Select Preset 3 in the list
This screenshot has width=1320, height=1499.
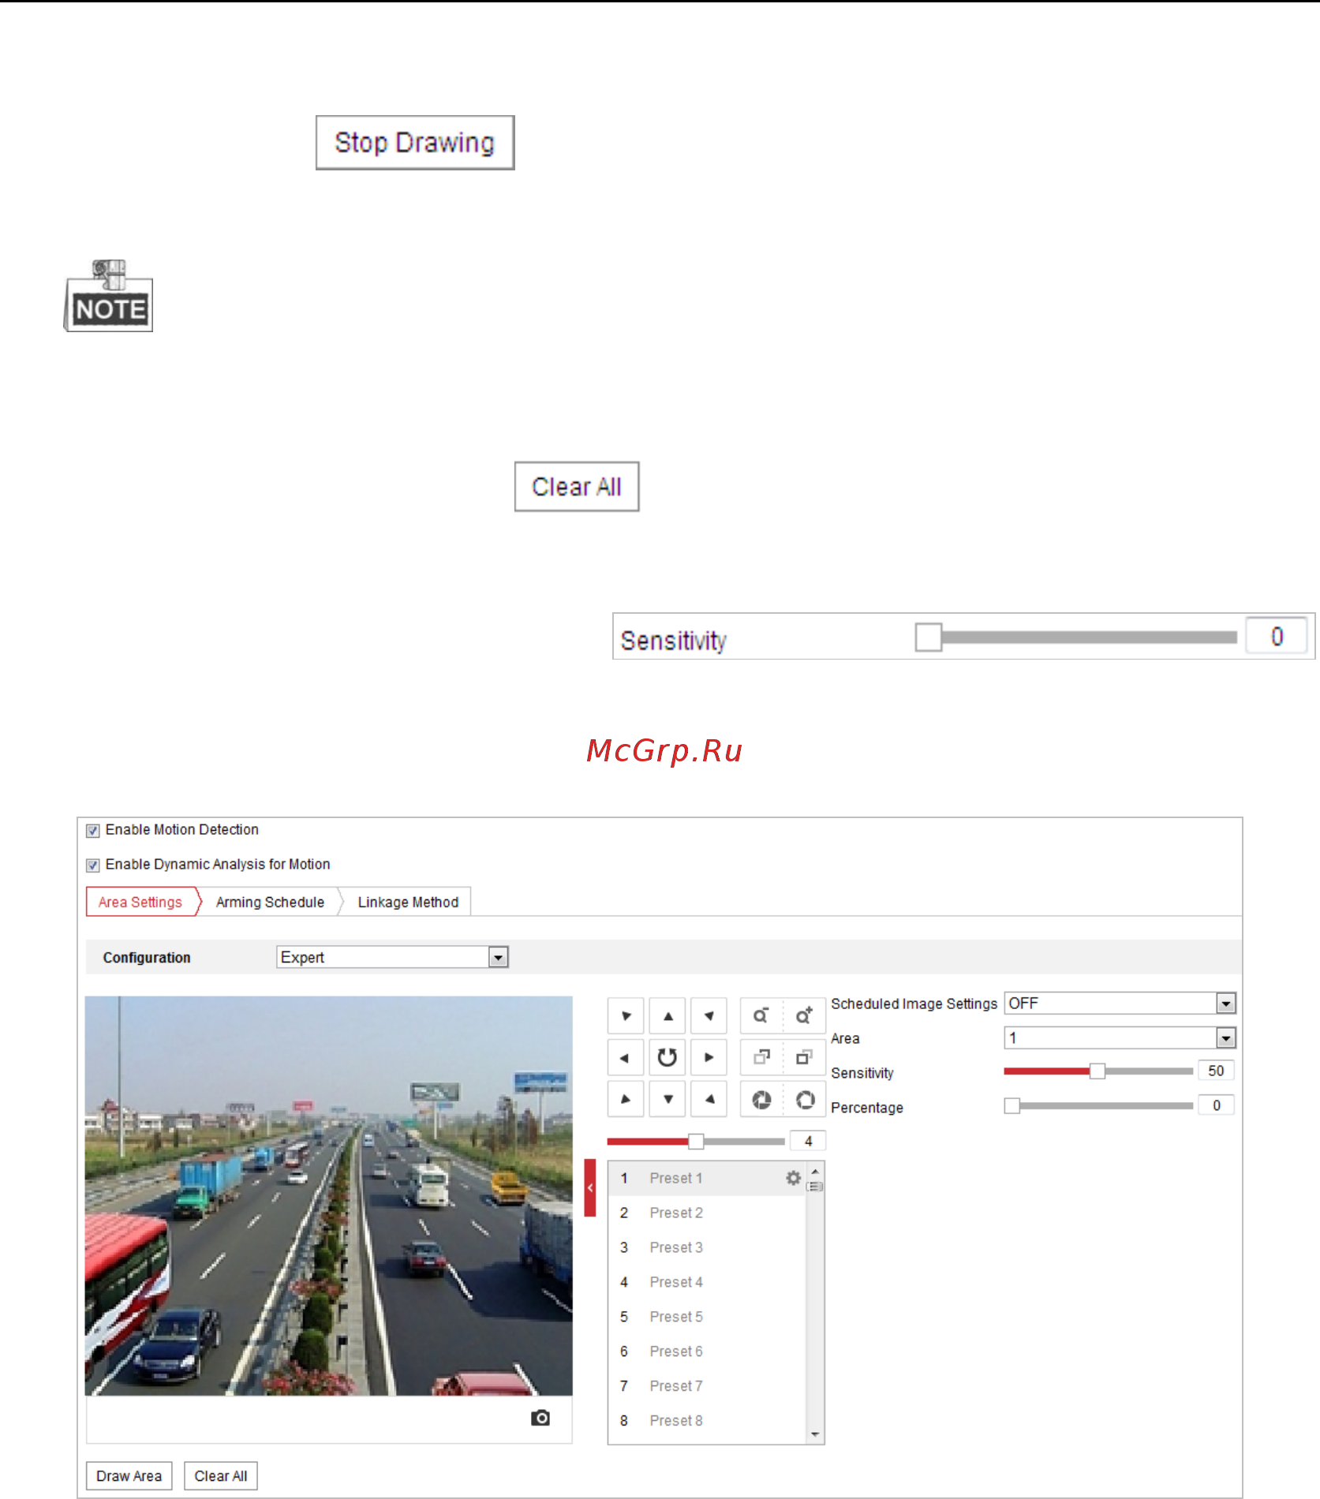click(707, 1248)
